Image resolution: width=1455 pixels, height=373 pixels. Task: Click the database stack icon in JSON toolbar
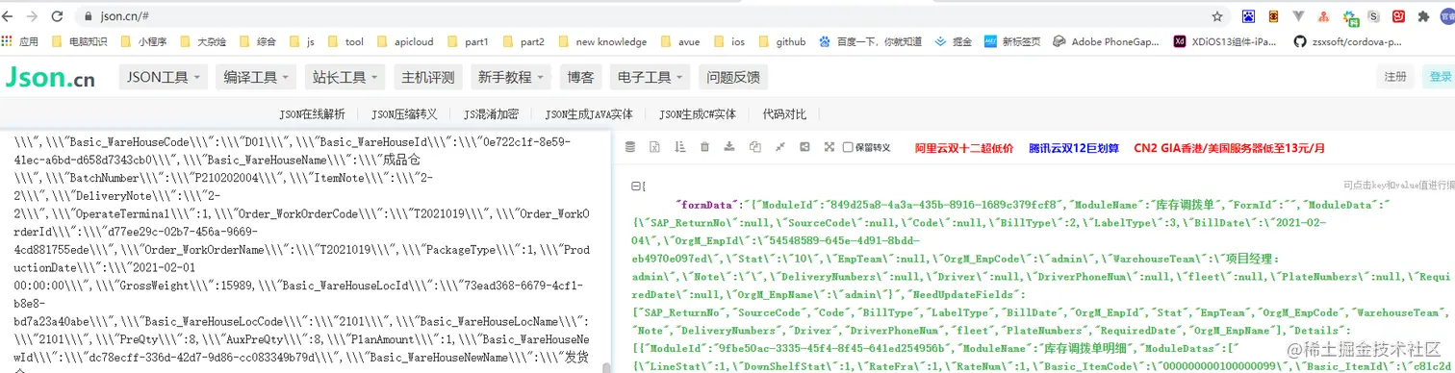pos(630,147)
